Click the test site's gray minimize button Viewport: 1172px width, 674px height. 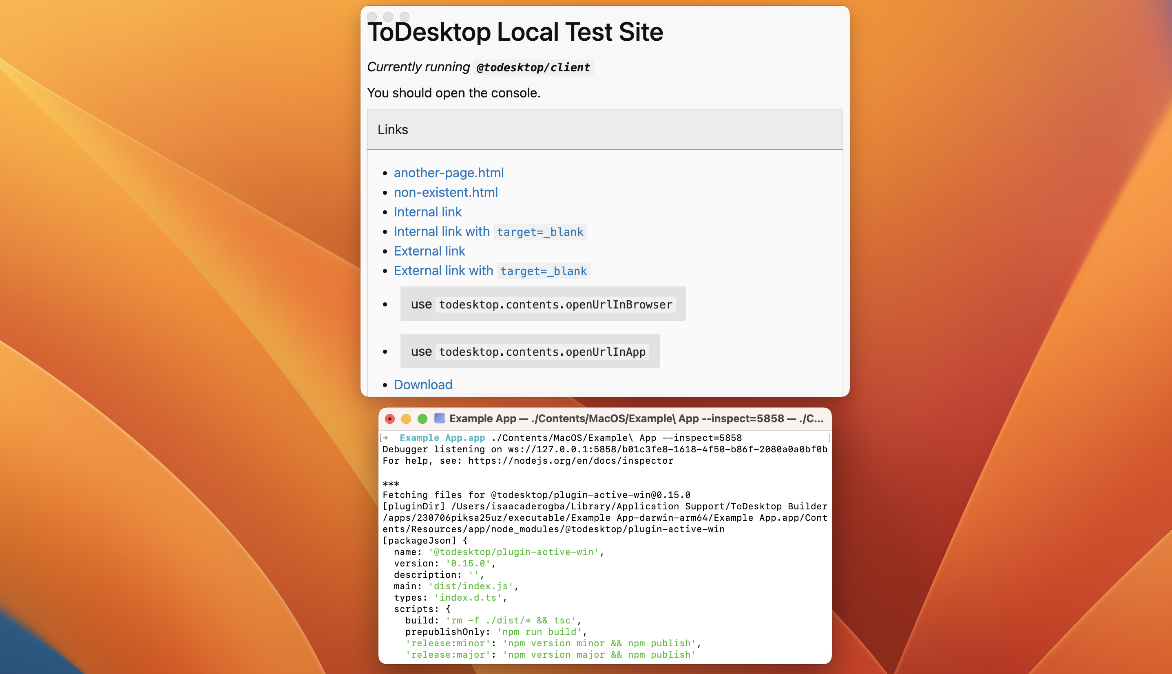click(x=388, y=17)
